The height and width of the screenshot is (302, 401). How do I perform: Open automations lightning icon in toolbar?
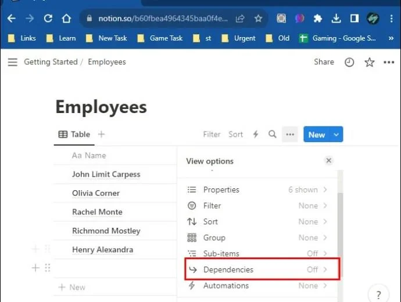click(256, 134)
